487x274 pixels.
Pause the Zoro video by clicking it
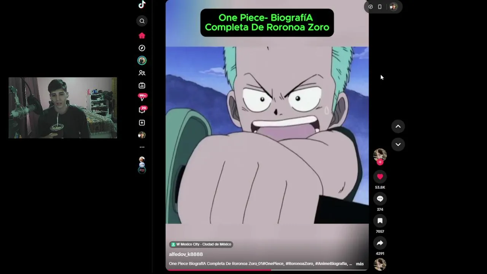(267, 135)
